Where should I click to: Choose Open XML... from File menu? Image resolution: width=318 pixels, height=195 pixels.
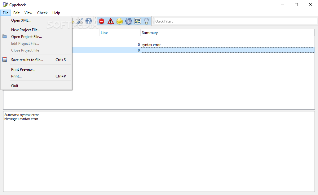[x=36, y=20]
